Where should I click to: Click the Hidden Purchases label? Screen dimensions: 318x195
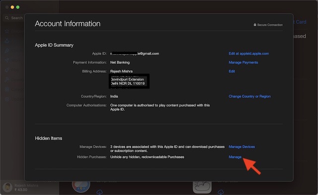click(x=91, y=157)
